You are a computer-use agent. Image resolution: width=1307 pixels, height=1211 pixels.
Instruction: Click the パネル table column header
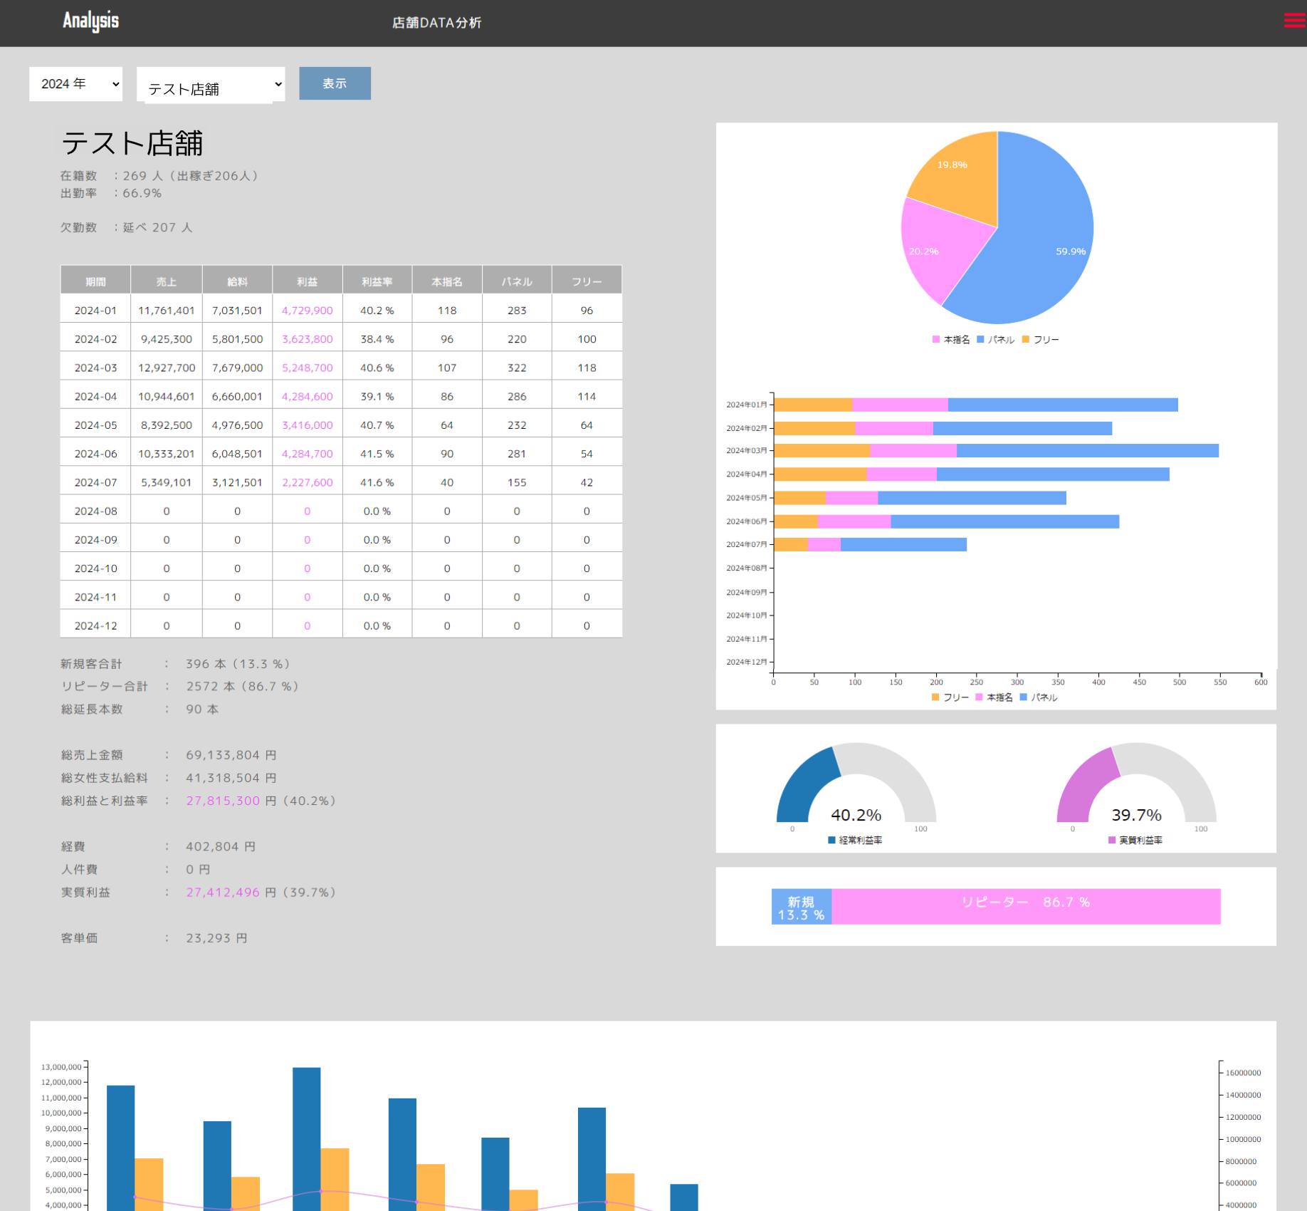pyautogui.click(x=517, y=280)
